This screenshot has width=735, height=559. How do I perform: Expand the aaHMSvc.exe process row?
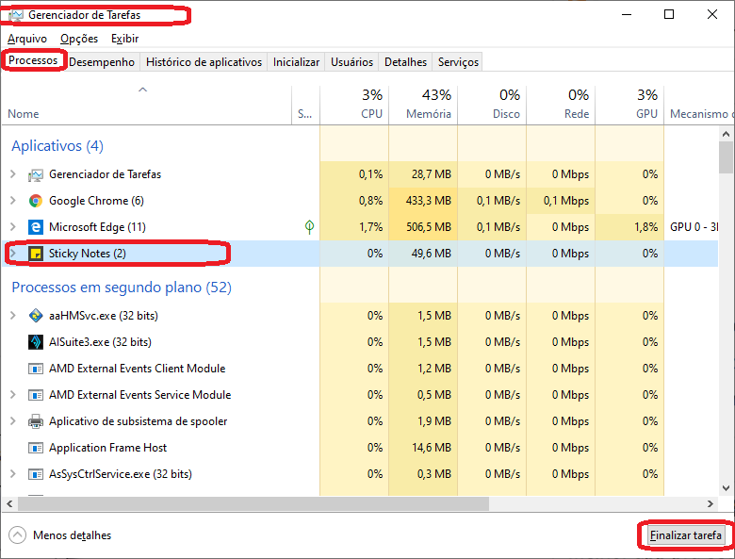click(13, 316)
